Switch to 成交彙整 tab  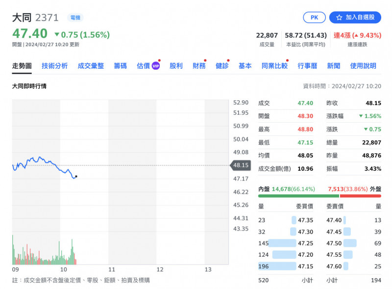coord(91,66)
